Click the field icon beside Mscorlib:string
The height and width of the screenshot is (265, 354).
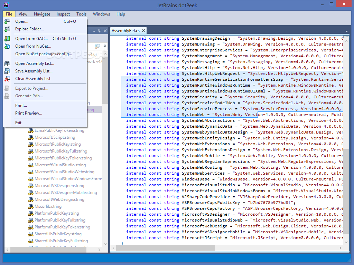pyautogui.click(x=30, y=206)
